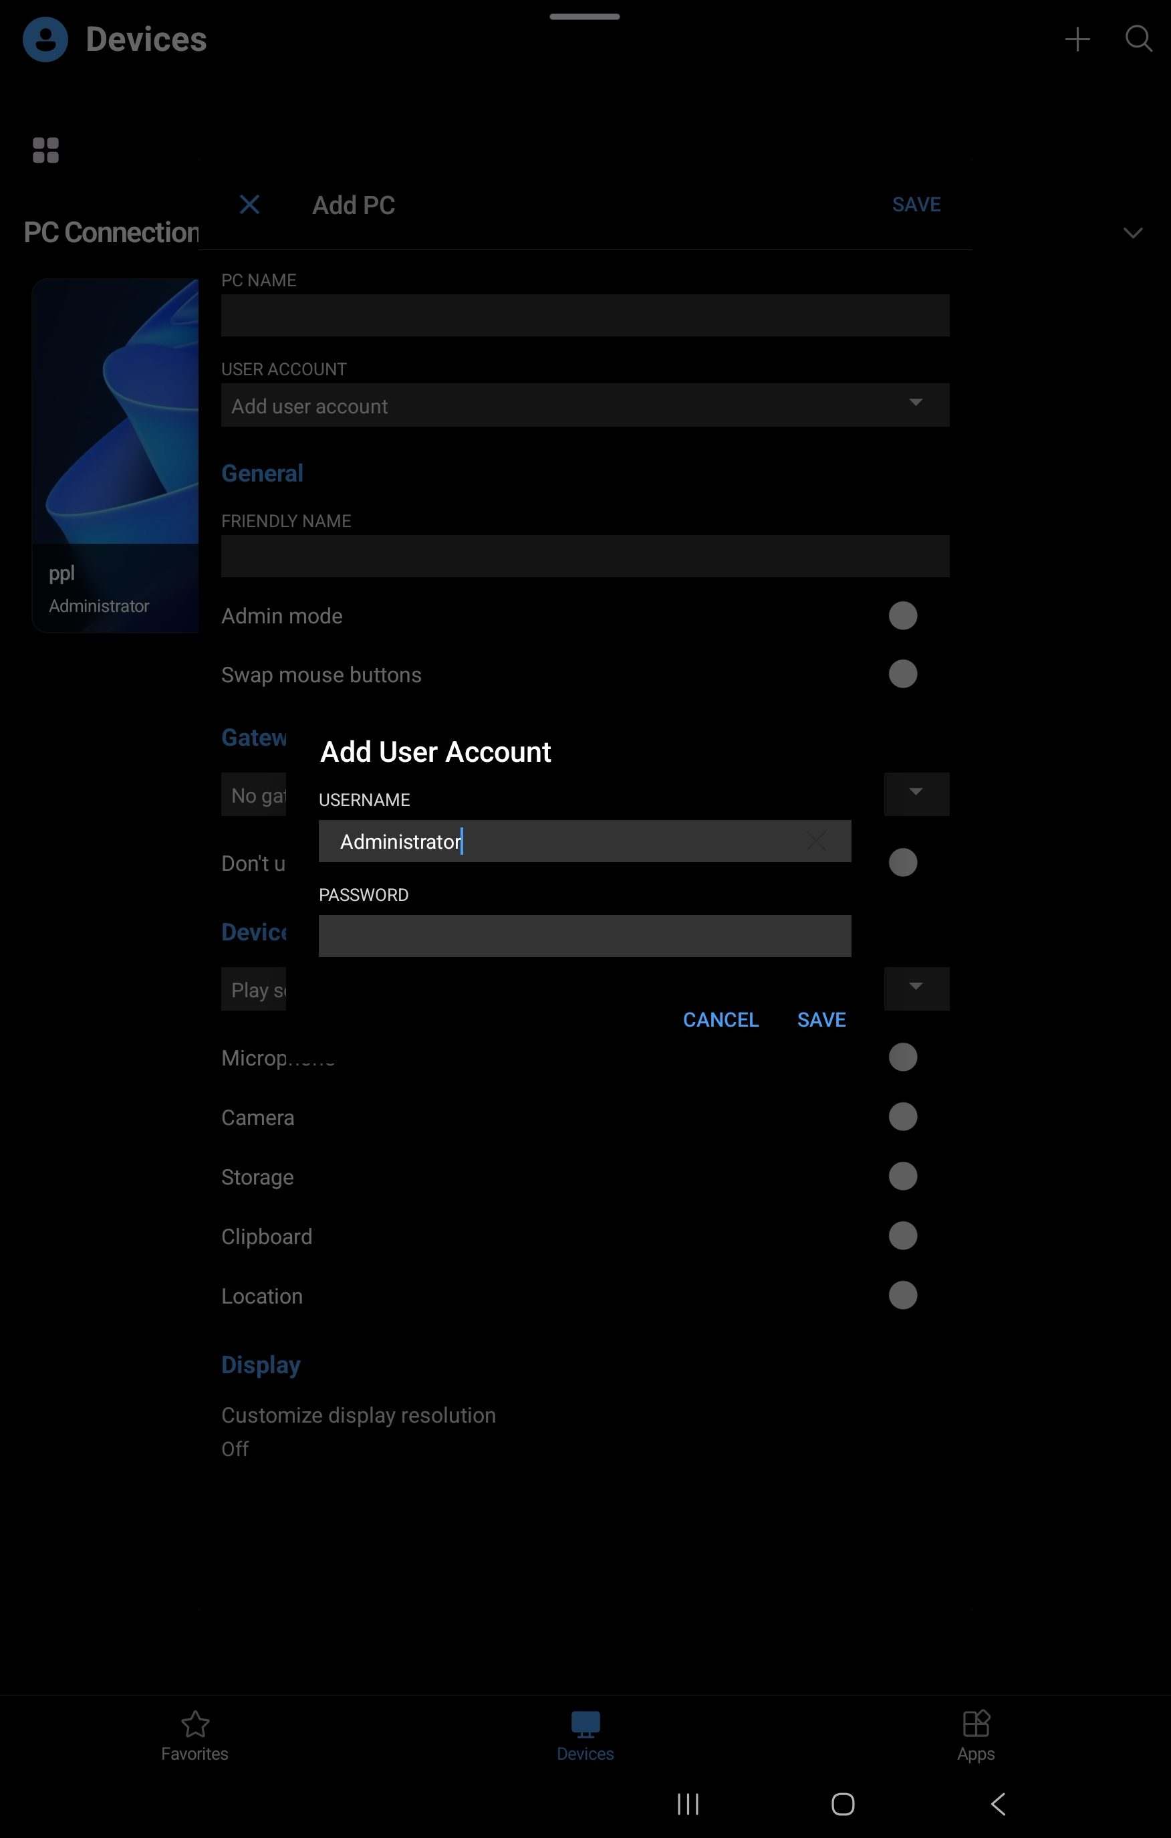Click CANCEL in Add User Account dialog

point(720,1020)
